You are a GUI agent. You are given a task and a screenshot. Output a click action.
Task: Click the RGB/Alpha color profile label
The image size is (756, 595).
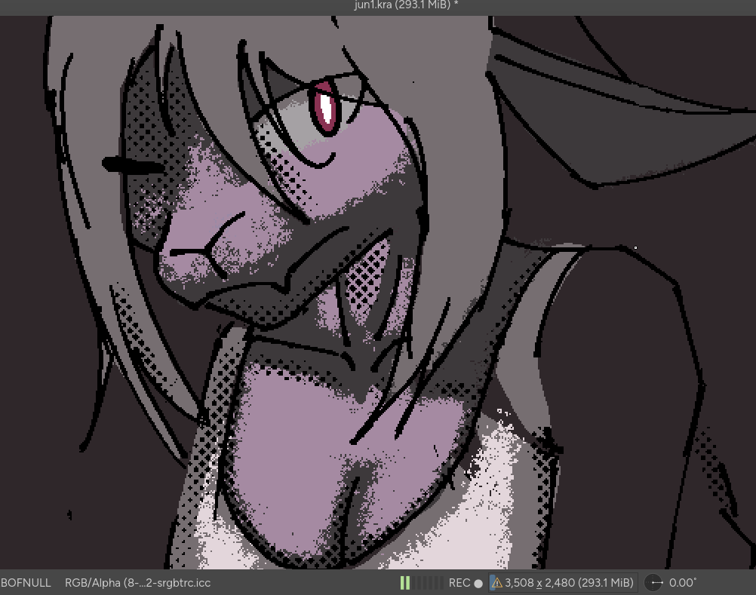click(x=137, y=582)
